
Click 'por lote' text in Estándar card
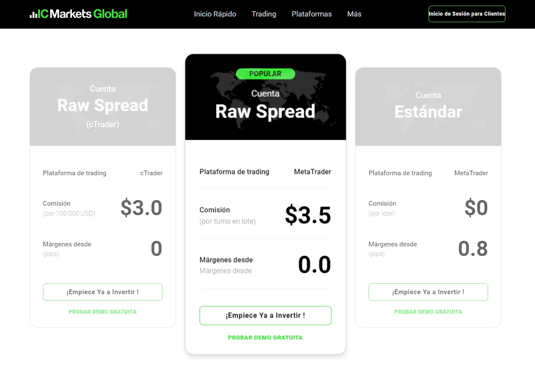pyautogui.click(x=382, y=213)
